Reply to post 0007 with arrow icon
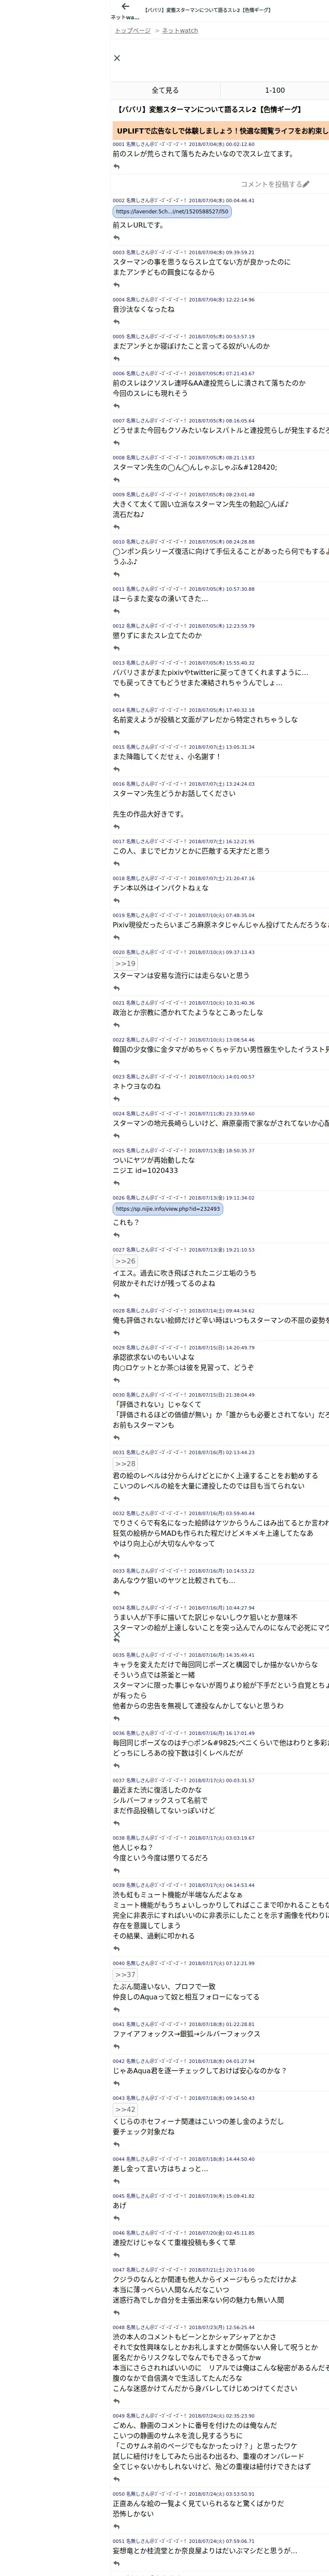329x2576 pixels. 117,443
